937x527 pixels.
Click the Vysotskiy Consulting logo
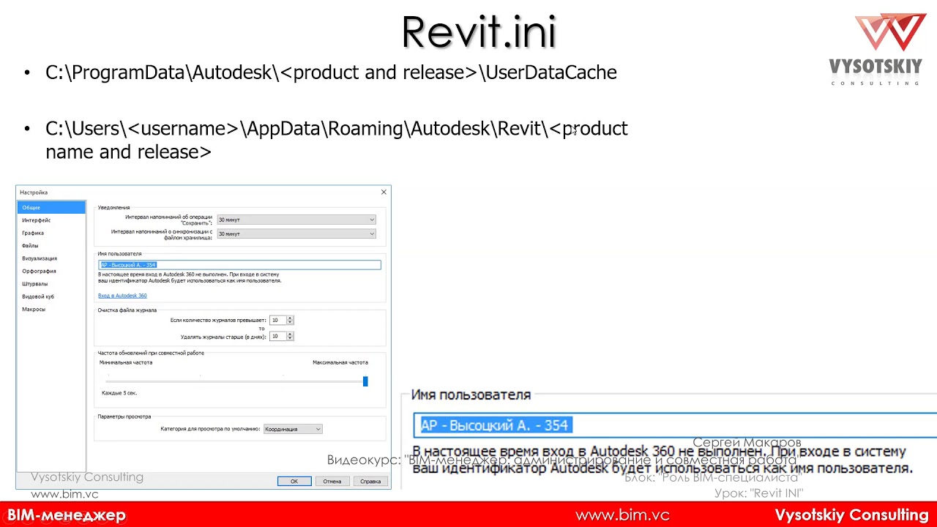(875, 49)
